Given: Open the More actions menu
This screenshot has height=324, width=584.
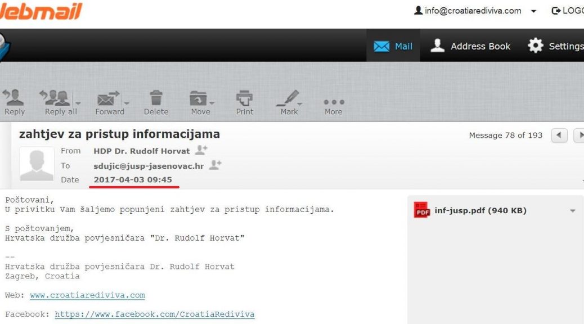Looking at the screenshot, I should coord(333,102).
